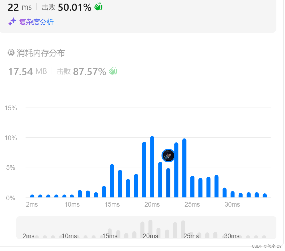Click the user avatar marker on the chart
This screenshot has width=285, height=251.
pos(168,155)
